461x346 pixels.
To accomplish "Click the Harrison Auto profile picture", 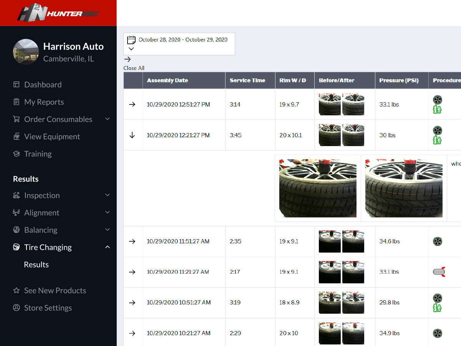I will (26, 52).
